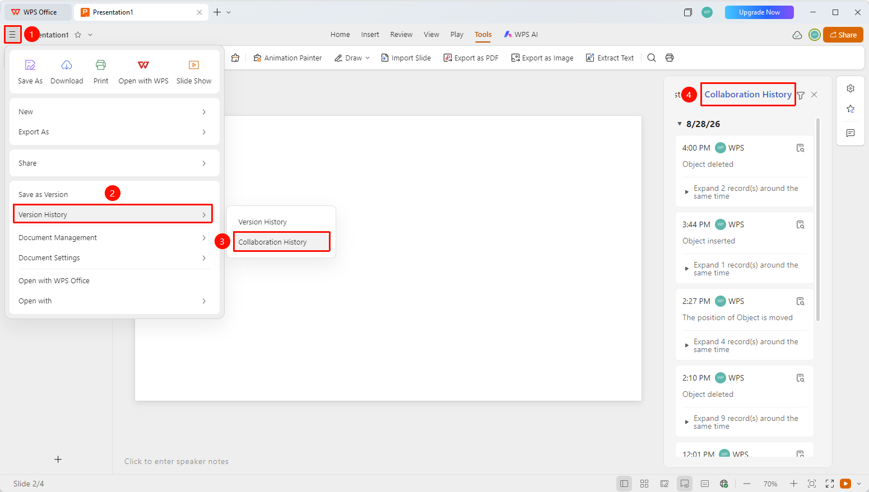869x492 pixels.
Task: Click the cloud sync status icon
Action: click(797, 35)
